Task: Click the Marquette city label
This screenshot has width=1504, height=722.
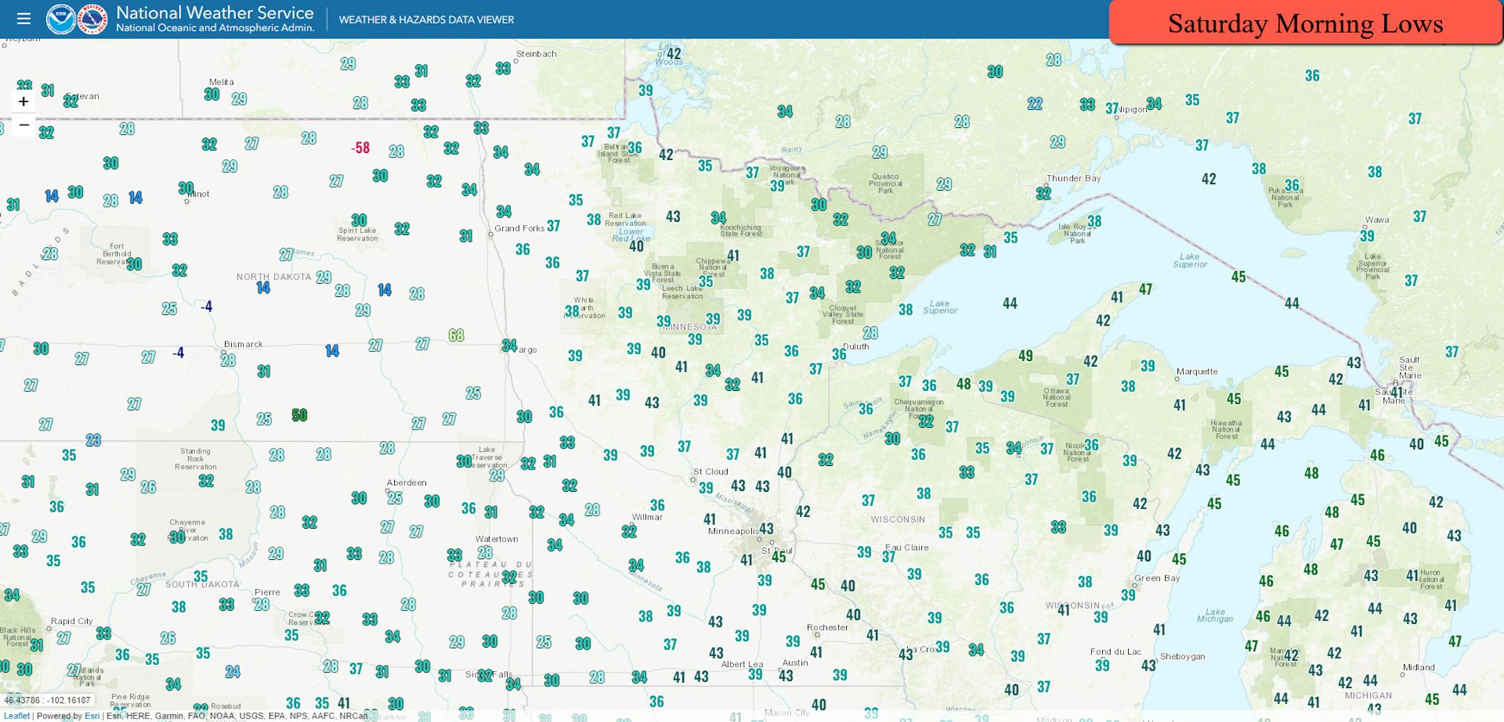Action: [1197, 371]
